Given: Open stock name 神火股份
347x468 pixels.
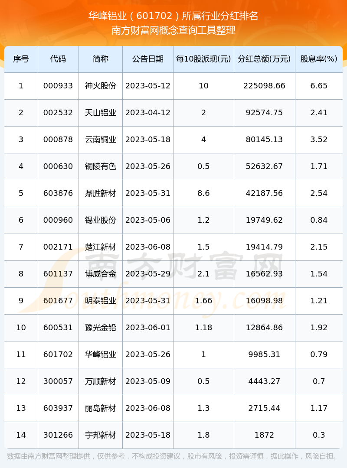Looking at the screenshot, I should click(x=101, y=86).
